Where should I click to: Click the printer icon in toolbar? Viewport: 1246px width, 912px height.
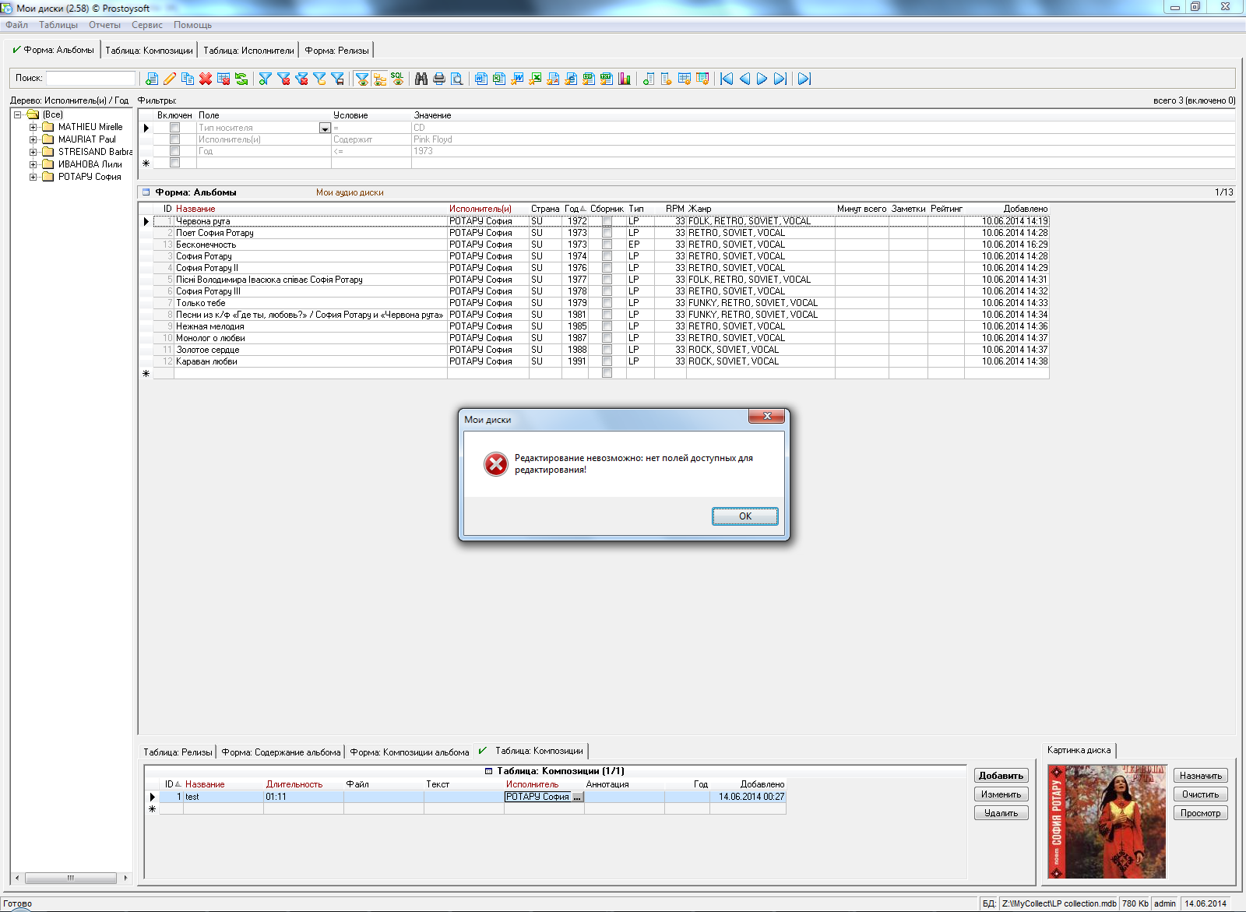pyautogui.click(x=439, y=79)
